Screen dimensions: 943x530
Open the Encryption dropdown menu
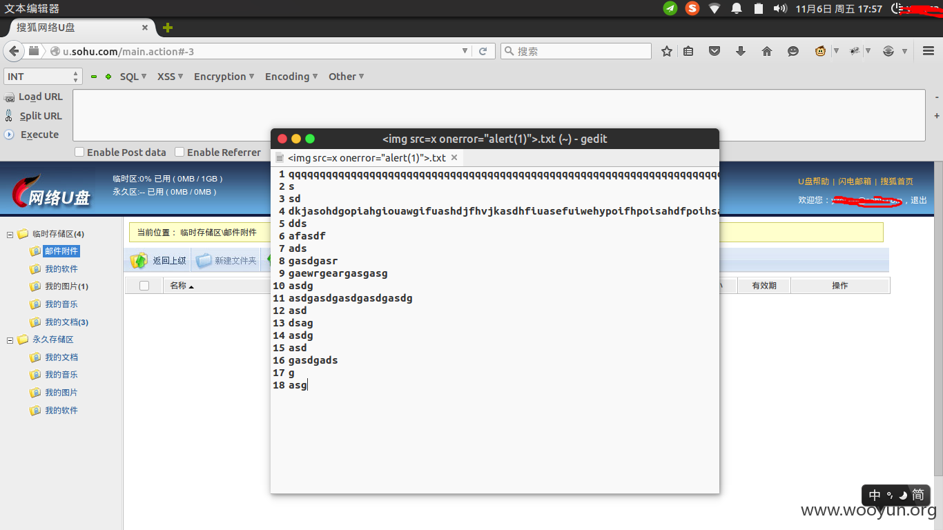click(x=224, y=77)
